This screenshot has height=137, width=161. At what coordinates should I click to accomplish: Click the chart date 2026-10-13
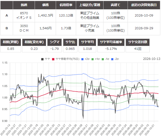(151, 59)
